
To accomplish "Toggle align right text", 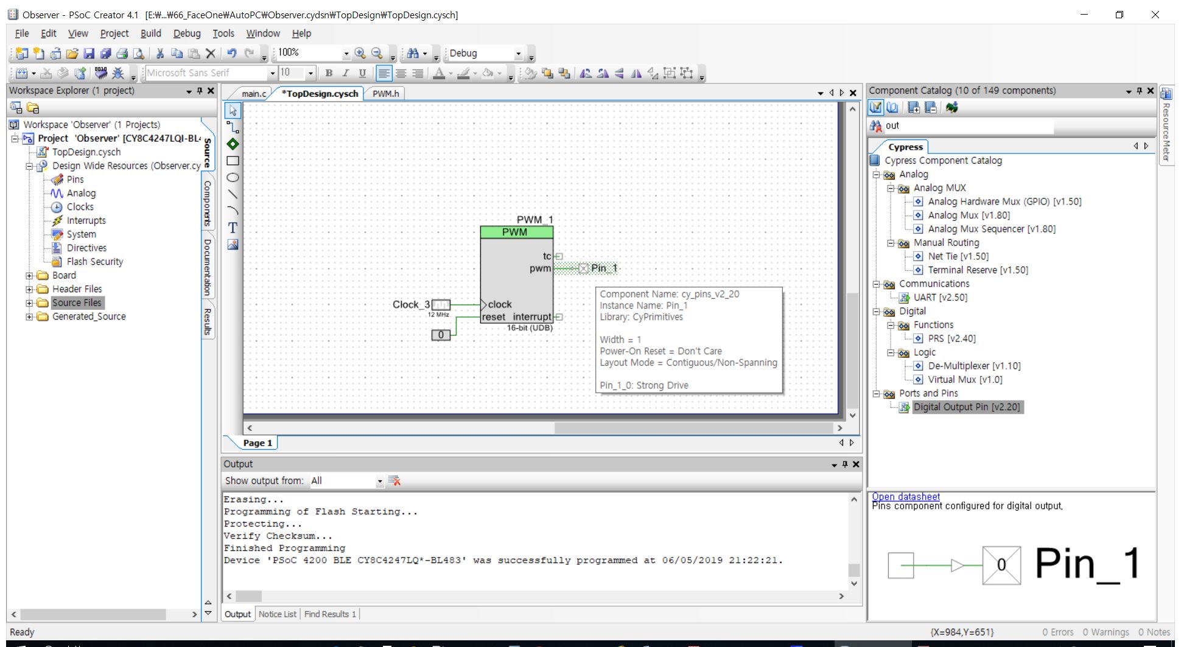I will [418, 73].
